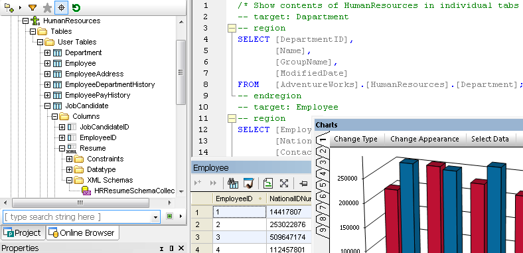Expand the EmployeeID column node

coord(62,138)
